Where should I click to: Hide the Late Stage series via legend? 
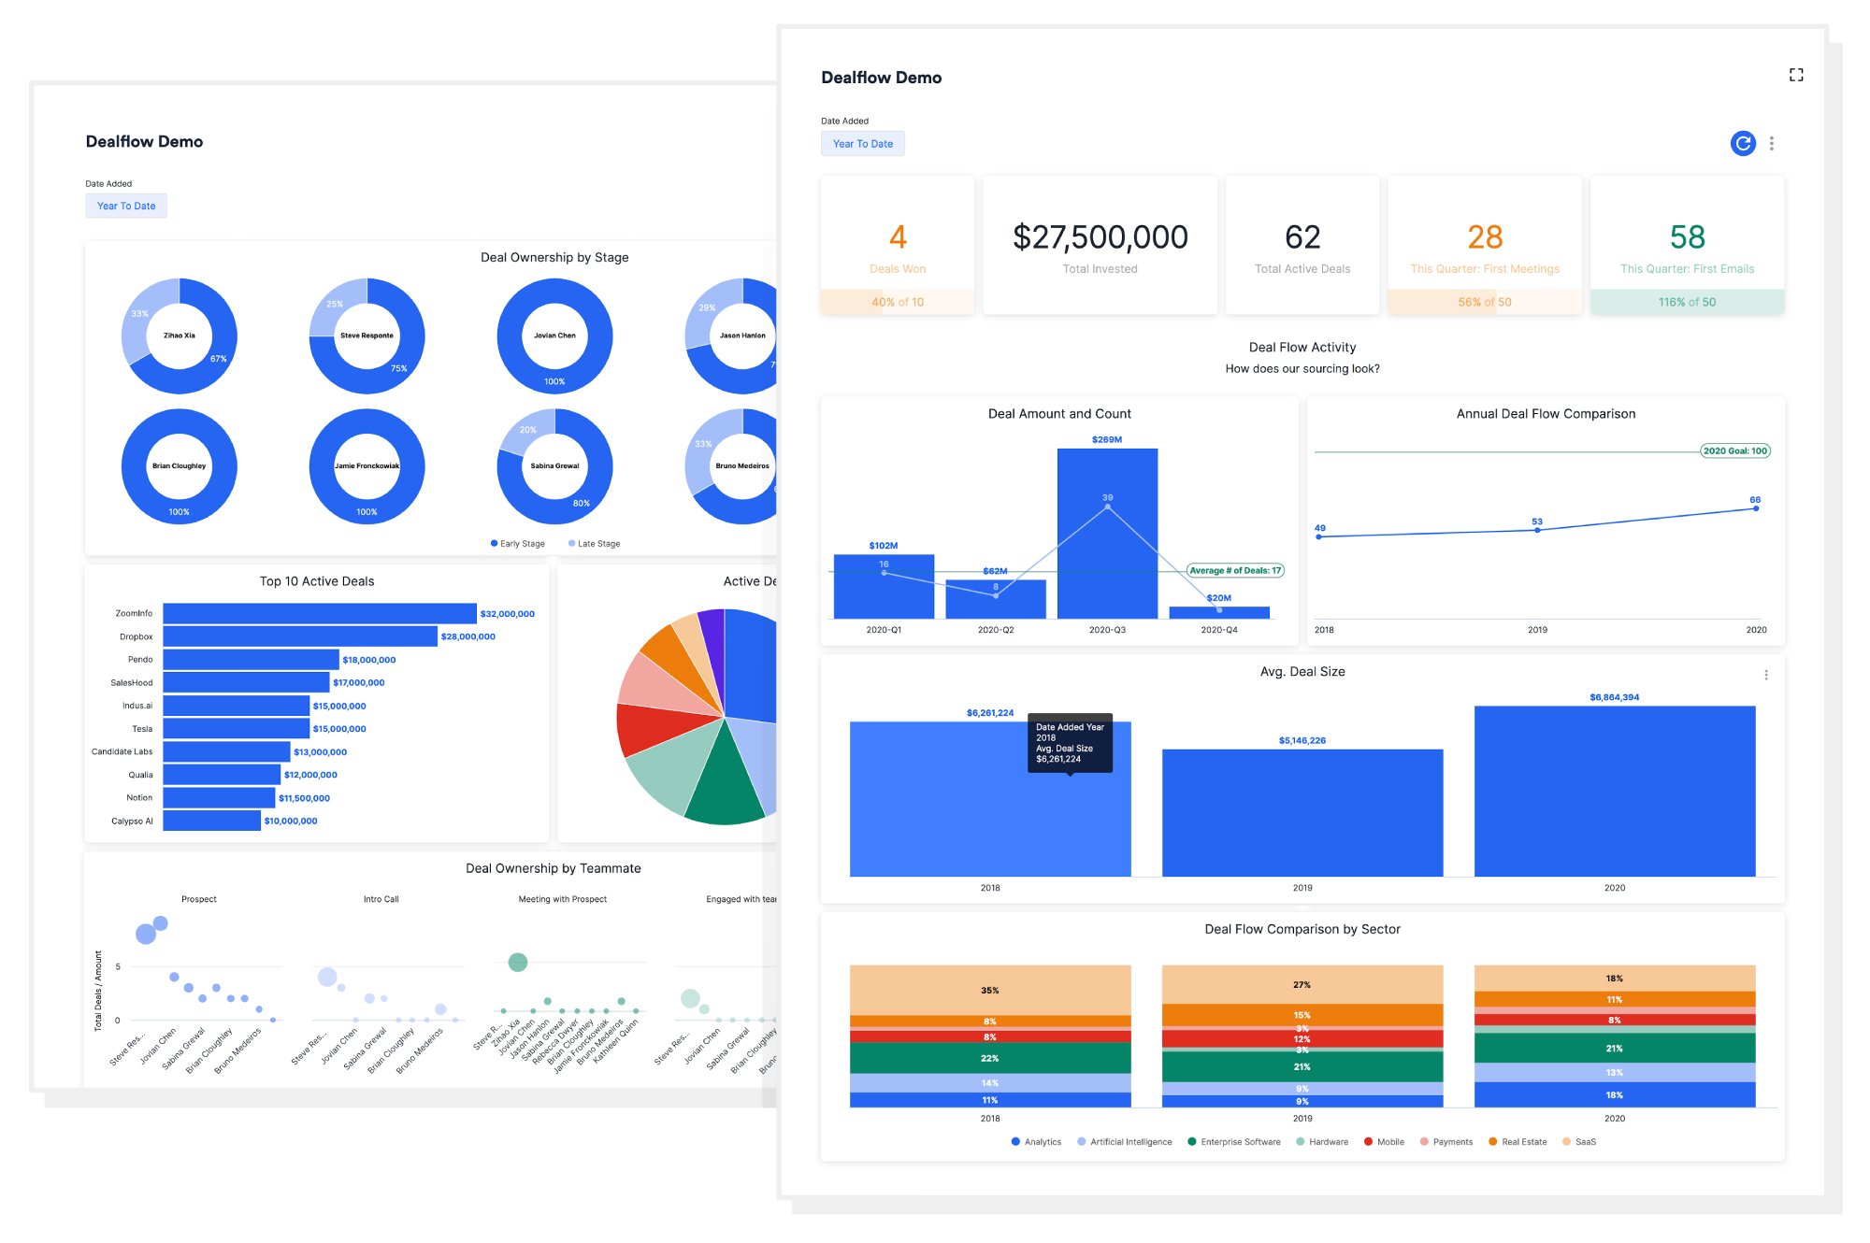pos(594,543)
